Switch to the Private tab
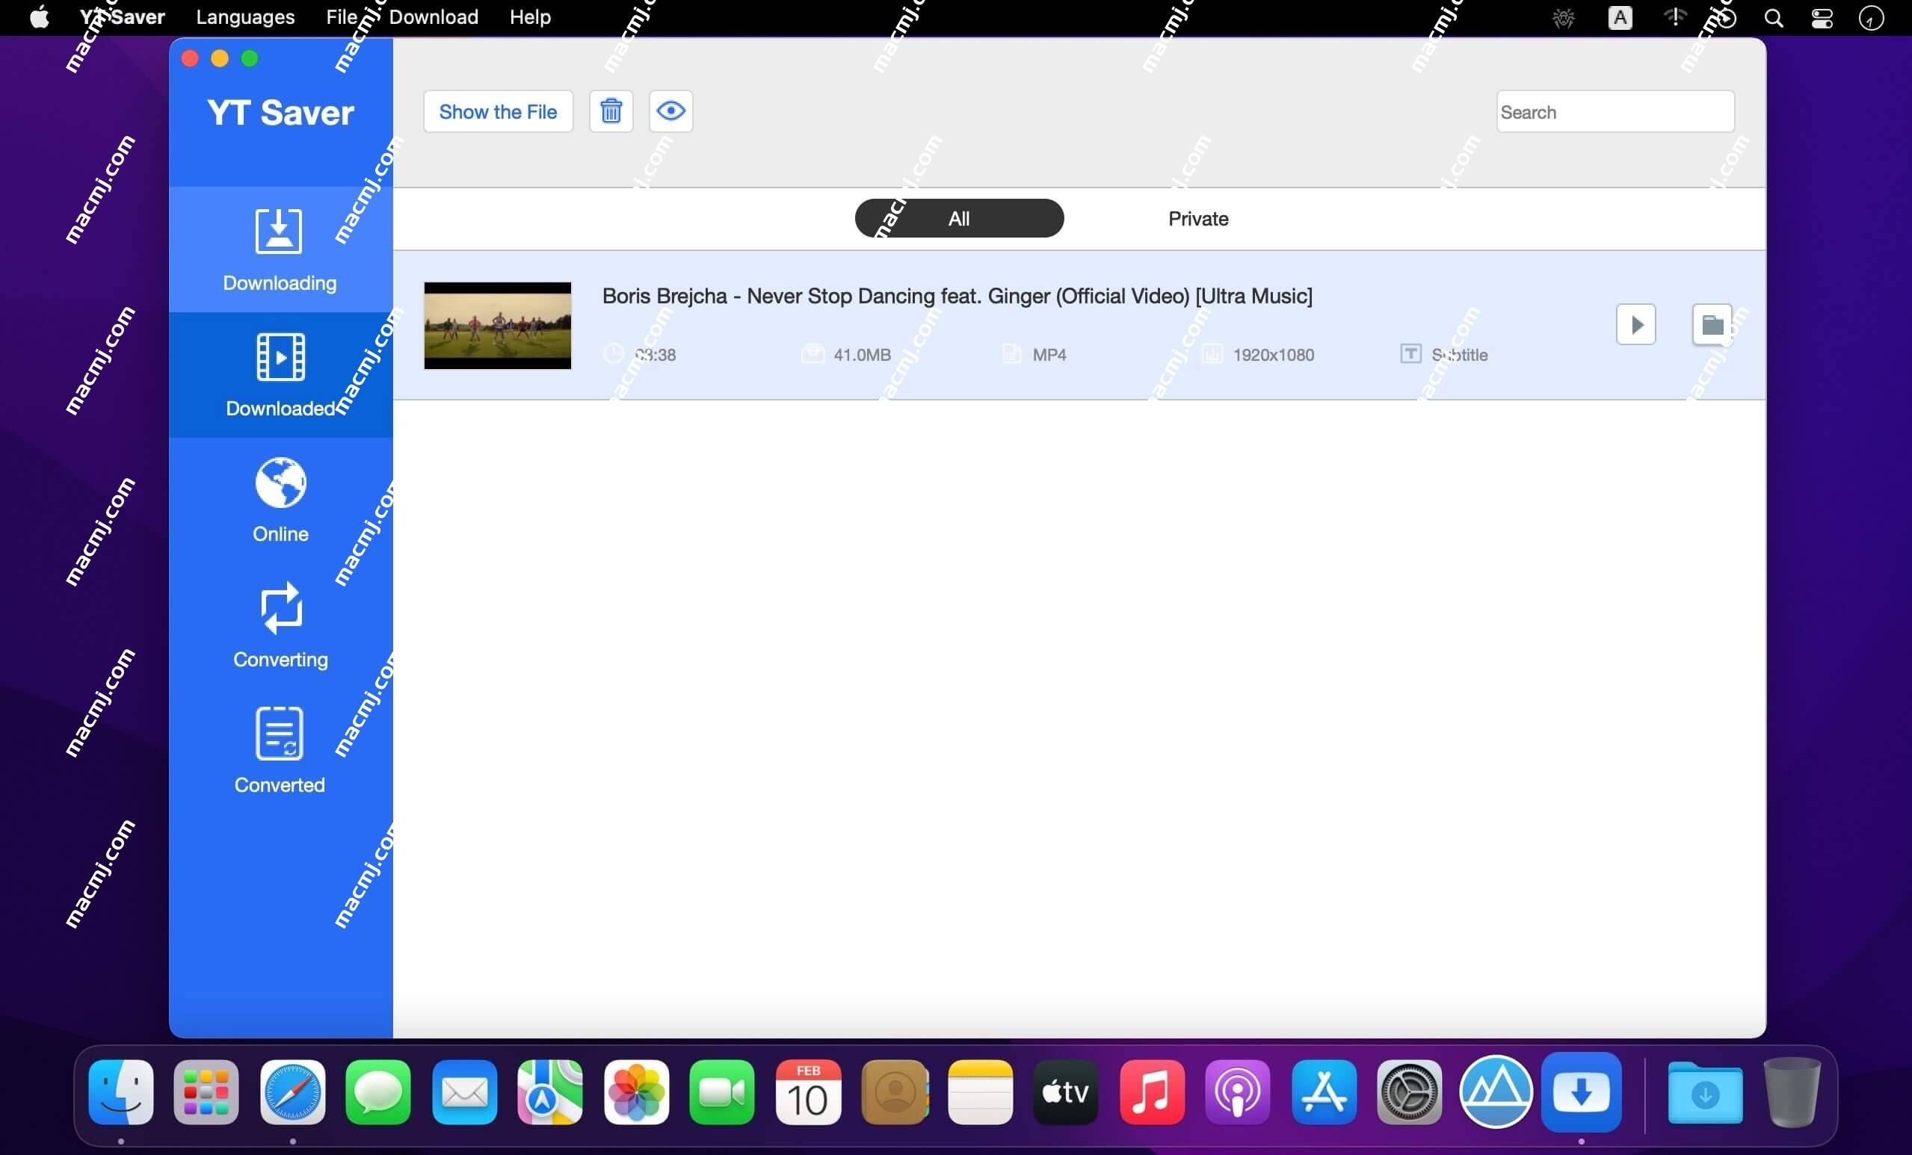Image resolution: width=1912 pixels, height=1155 pixels. click(1198, 219)
